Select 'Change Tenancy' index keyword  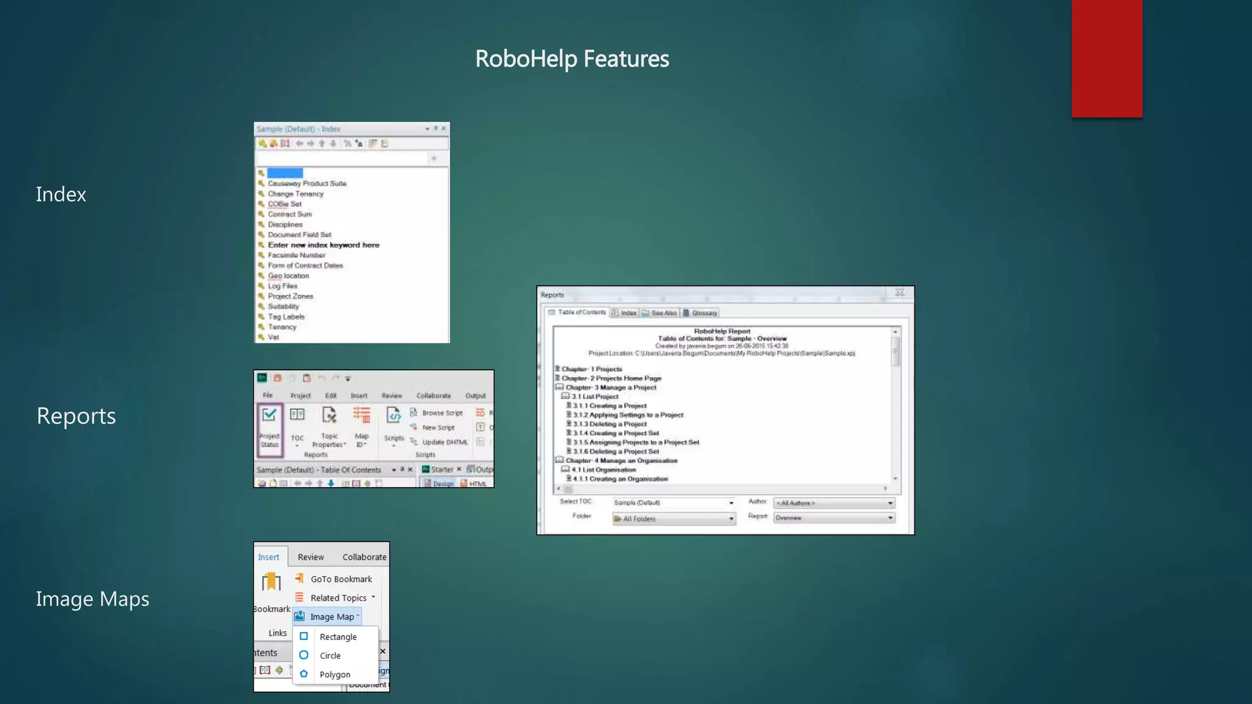(295, 194)
